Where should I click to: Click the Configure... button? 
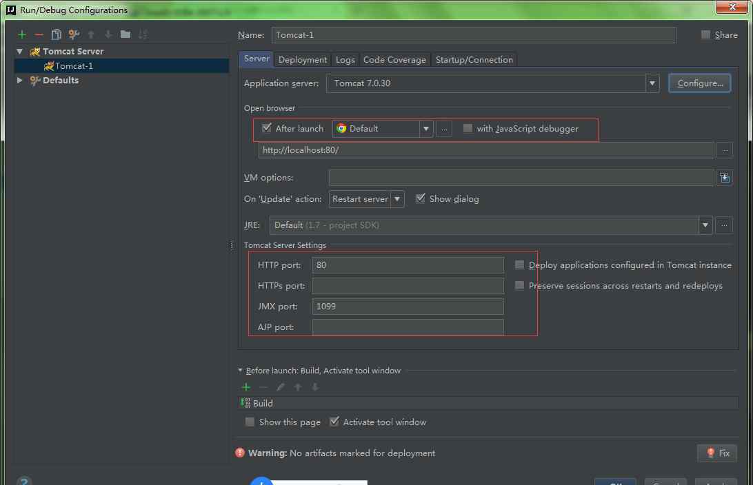coord(700,83)
